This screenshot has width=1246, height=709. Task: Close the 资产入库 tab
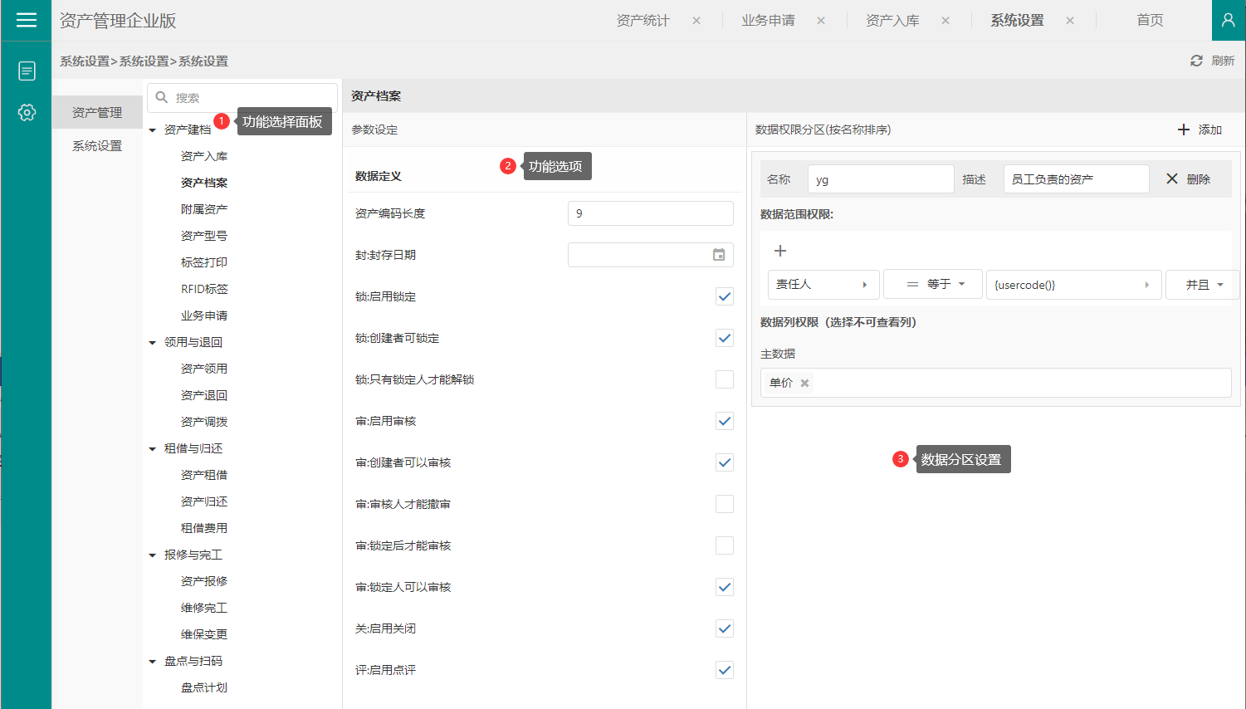945,21
